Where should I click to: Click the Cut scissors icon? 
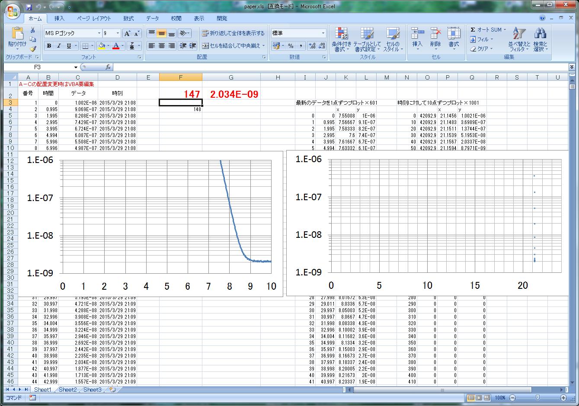point(33,30)
